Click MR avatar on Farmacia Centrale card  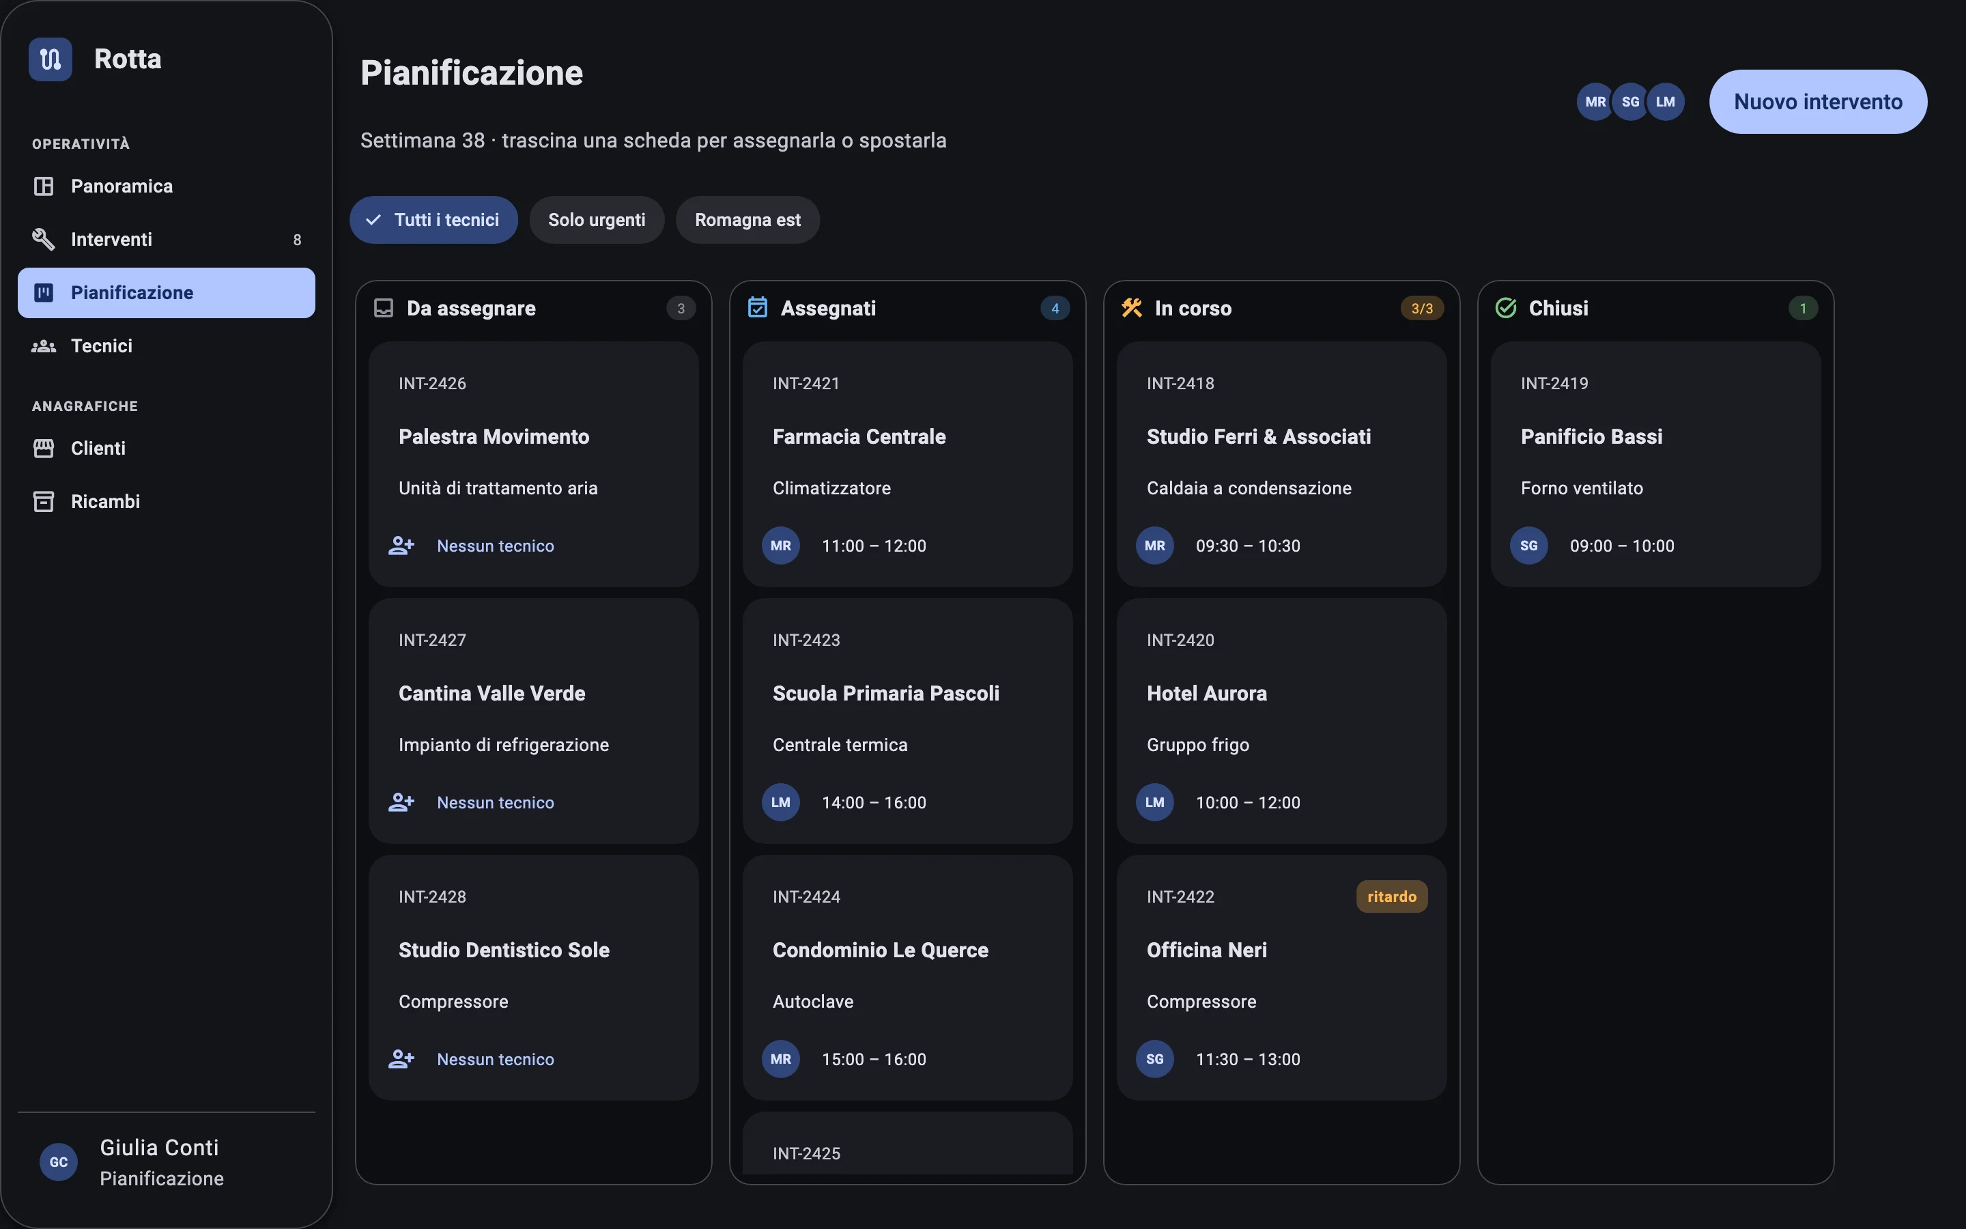tap(781, 546)
